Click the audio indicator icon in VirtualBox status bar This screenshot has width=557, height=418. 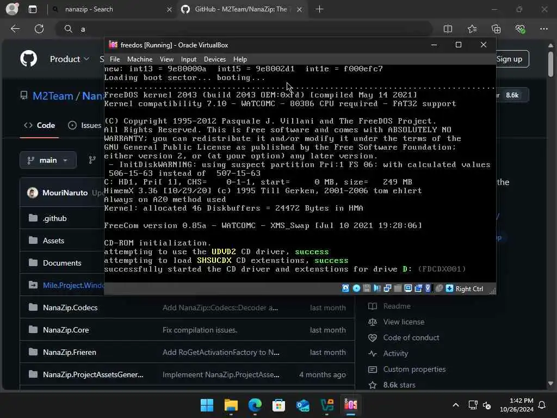(377, 288)
